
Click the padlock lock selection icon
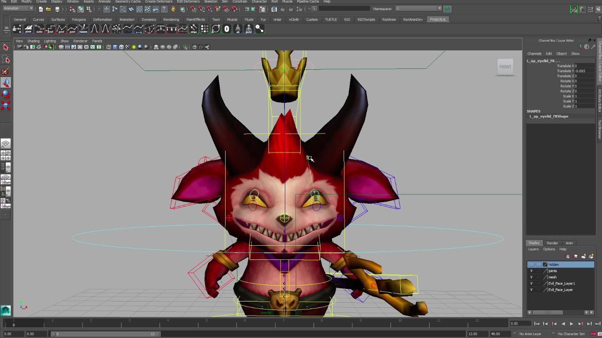point(173,9)
